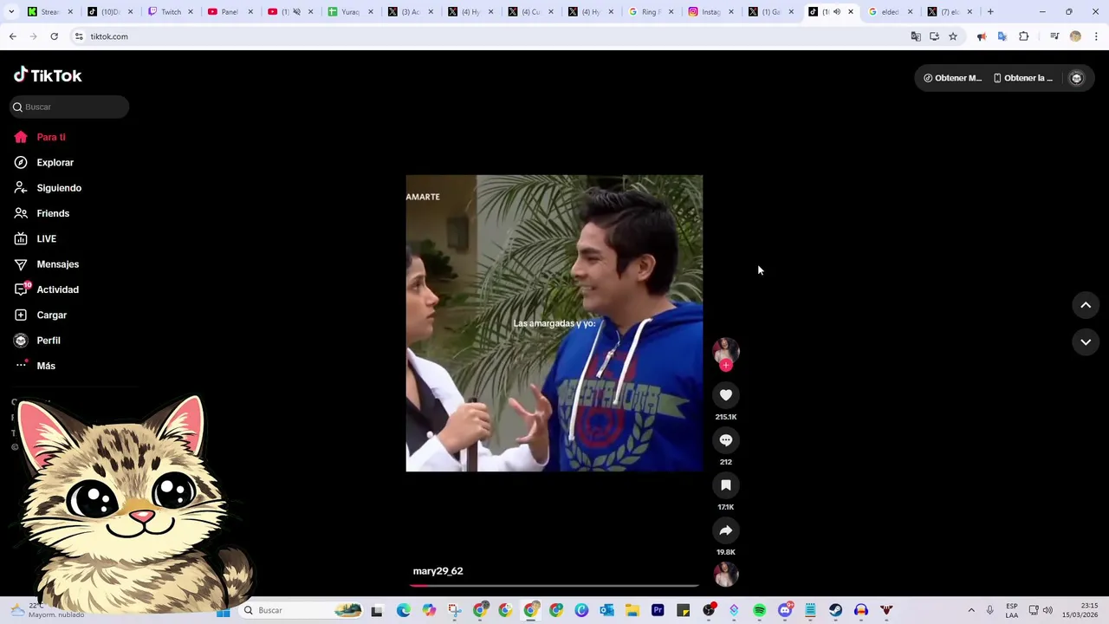Open File Explorer from the taskbar

632,610
